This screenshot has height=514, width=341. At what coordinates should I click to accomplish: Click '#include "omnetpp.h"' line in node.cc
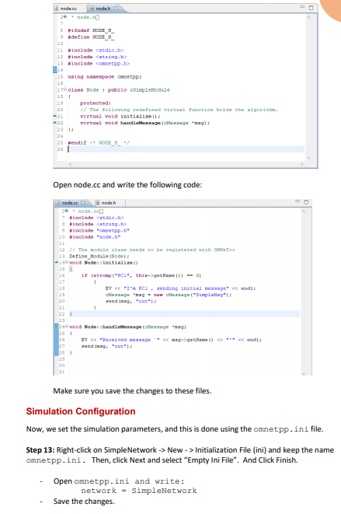point(99,230)
